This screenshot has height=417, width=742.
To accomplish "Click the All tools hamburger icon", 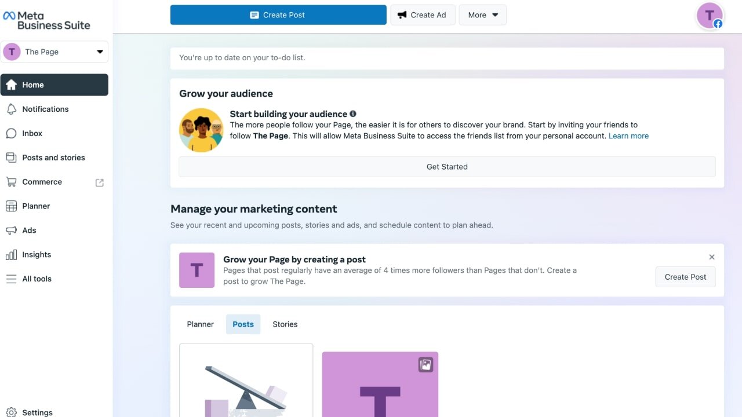I will coord(11,279).
